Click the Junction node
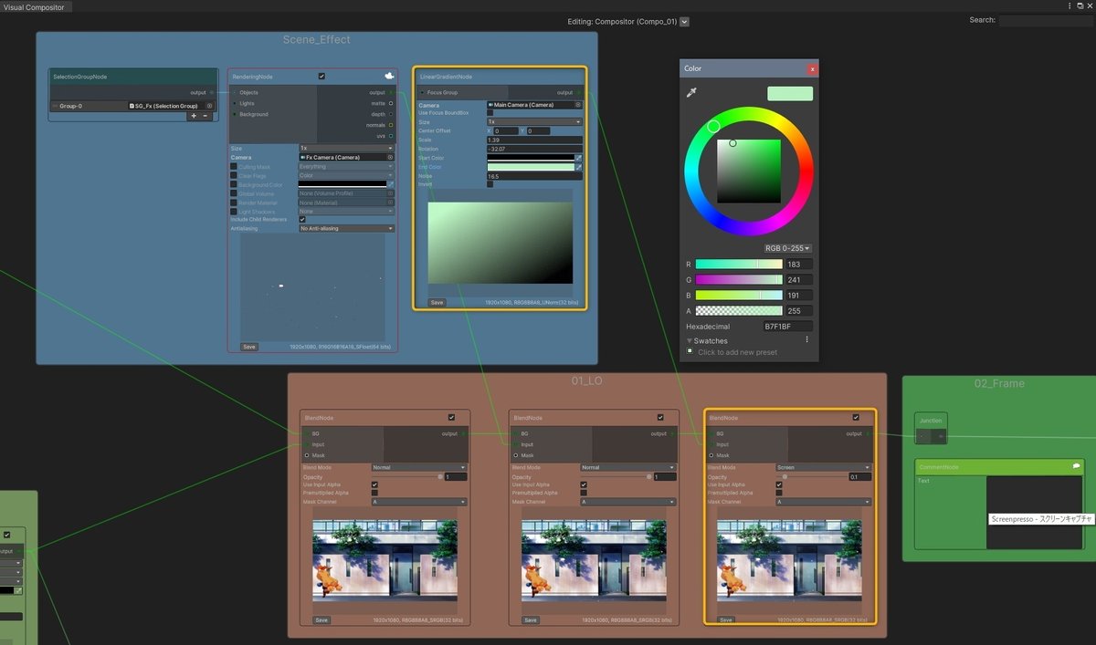 tap(931, 429)
